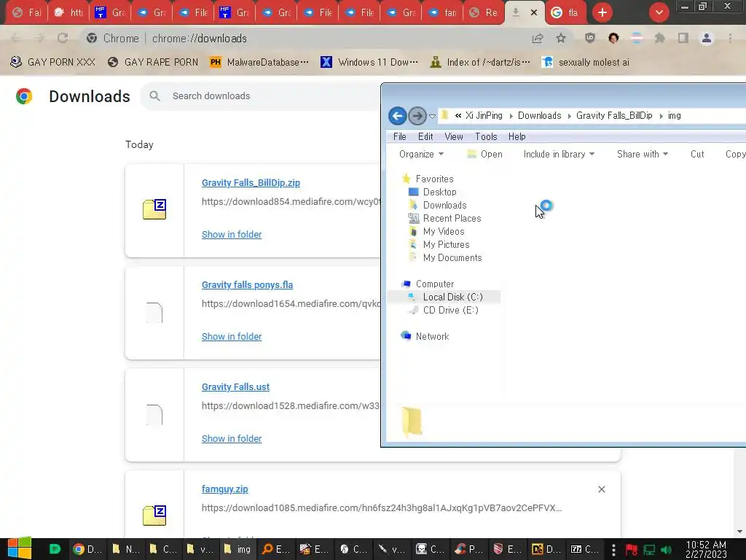The height and width of the screenshot is (560, 746).
Task: Bookmark this page with the star icon
Action: (x=561, y=38)
